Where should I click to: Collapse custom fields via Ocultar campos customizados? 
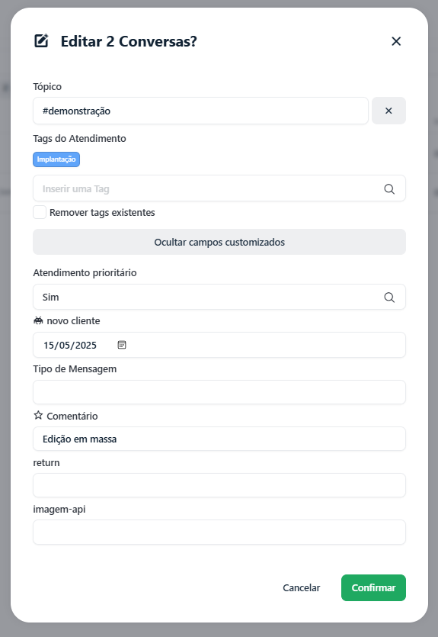pyautogui.click(x=219, y=242)
